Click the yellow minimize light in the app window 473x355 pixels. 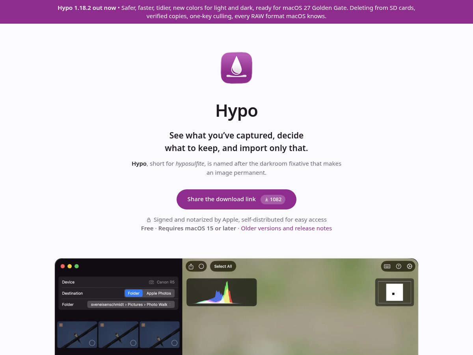tap(70, 266)
